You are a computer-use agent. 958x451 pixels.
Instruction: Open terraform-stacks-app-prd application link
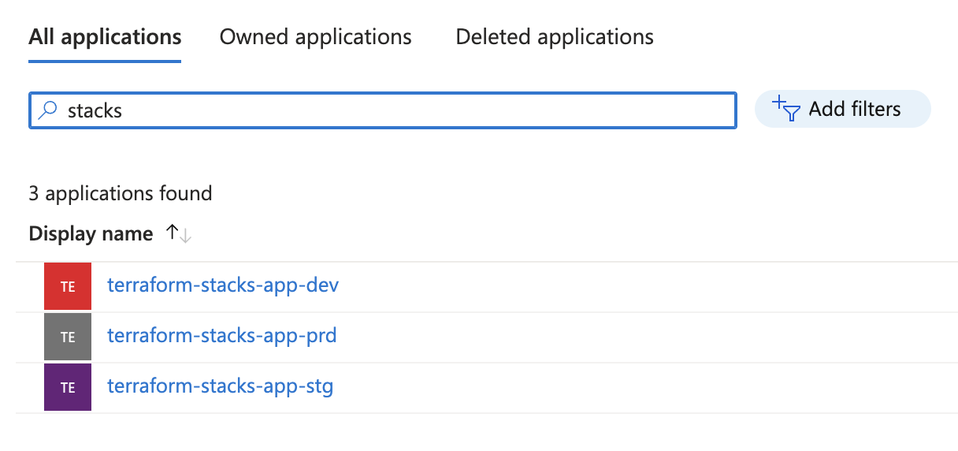(x=222, y=336)
